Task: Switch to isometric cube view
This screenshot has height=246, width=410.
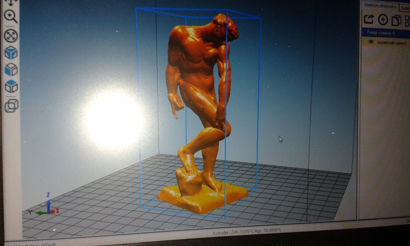Action: [x=11, y=53]
